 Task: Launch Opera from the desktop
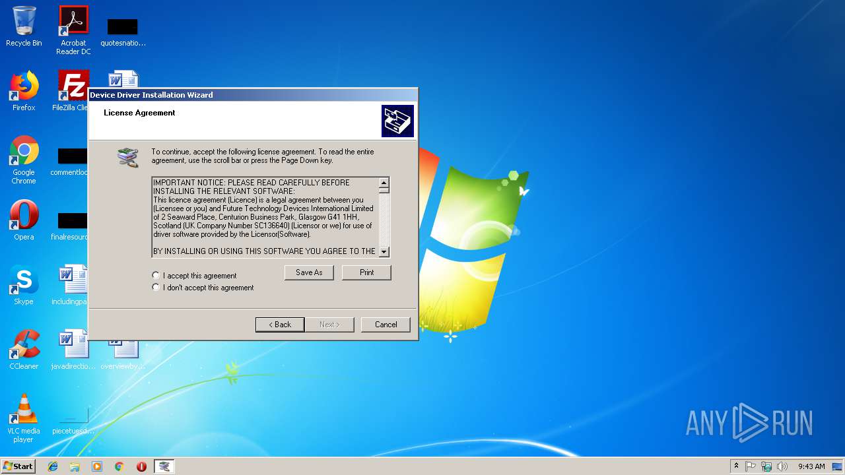pos(24,220)
